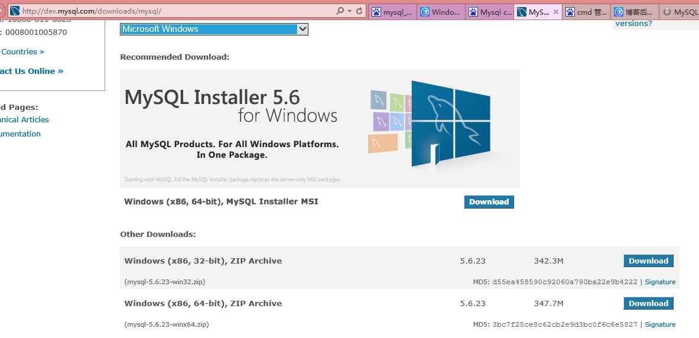Click the 342.3M size value
The height and width of the screenshot is (338, 699).
tap(548, 261)
